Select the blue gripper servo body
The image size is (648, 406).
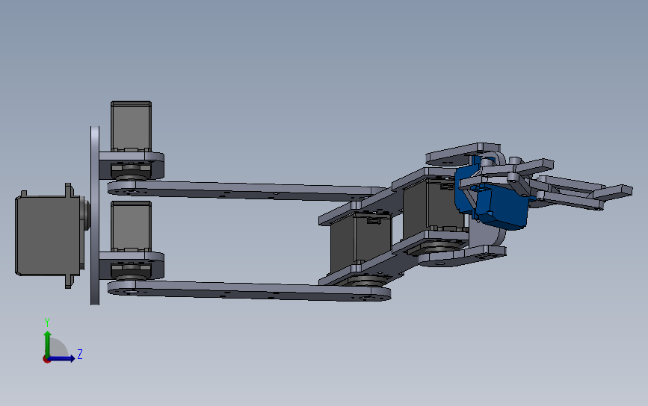[x=502, y=208]
